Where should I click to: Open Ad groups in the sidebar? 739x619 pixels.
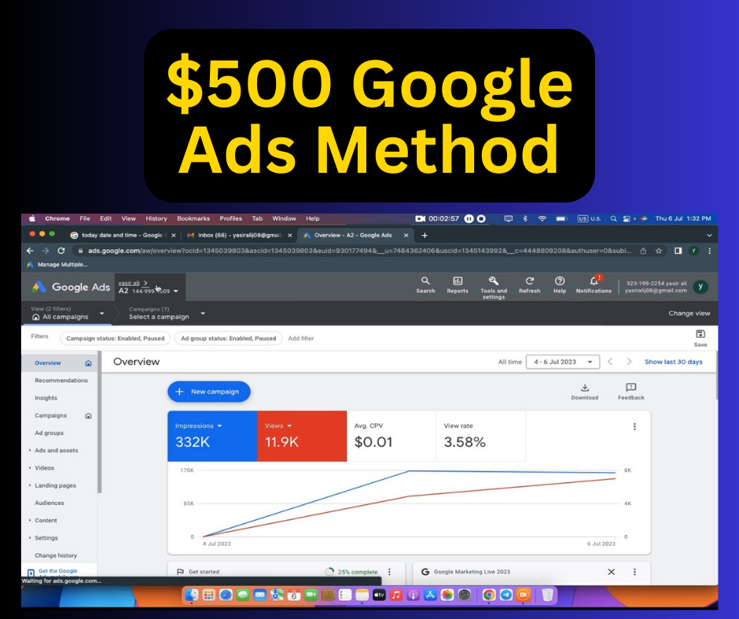[x=49, y=433]
